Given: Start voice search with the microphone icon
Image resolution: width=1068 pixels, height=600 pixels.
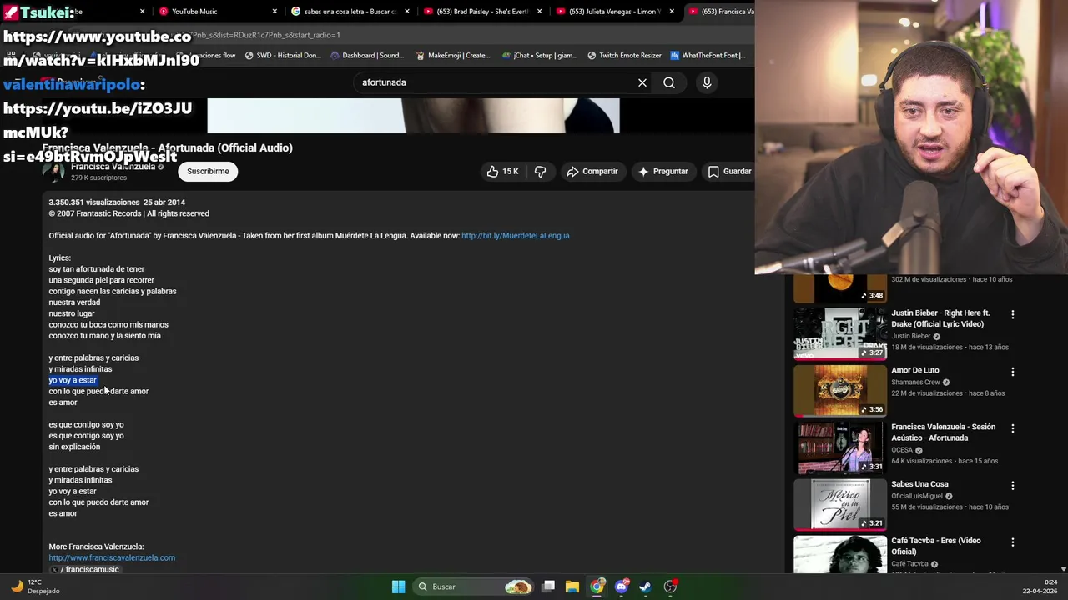Looking at the screenshot, I should pos(707,82).
